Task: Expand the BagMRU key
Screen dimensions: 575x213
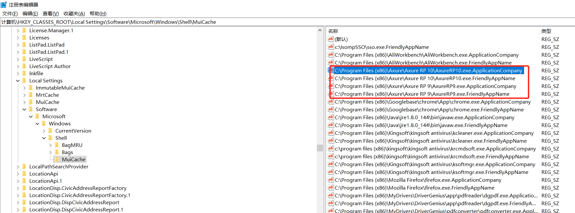Action: (x=51, y=145)
